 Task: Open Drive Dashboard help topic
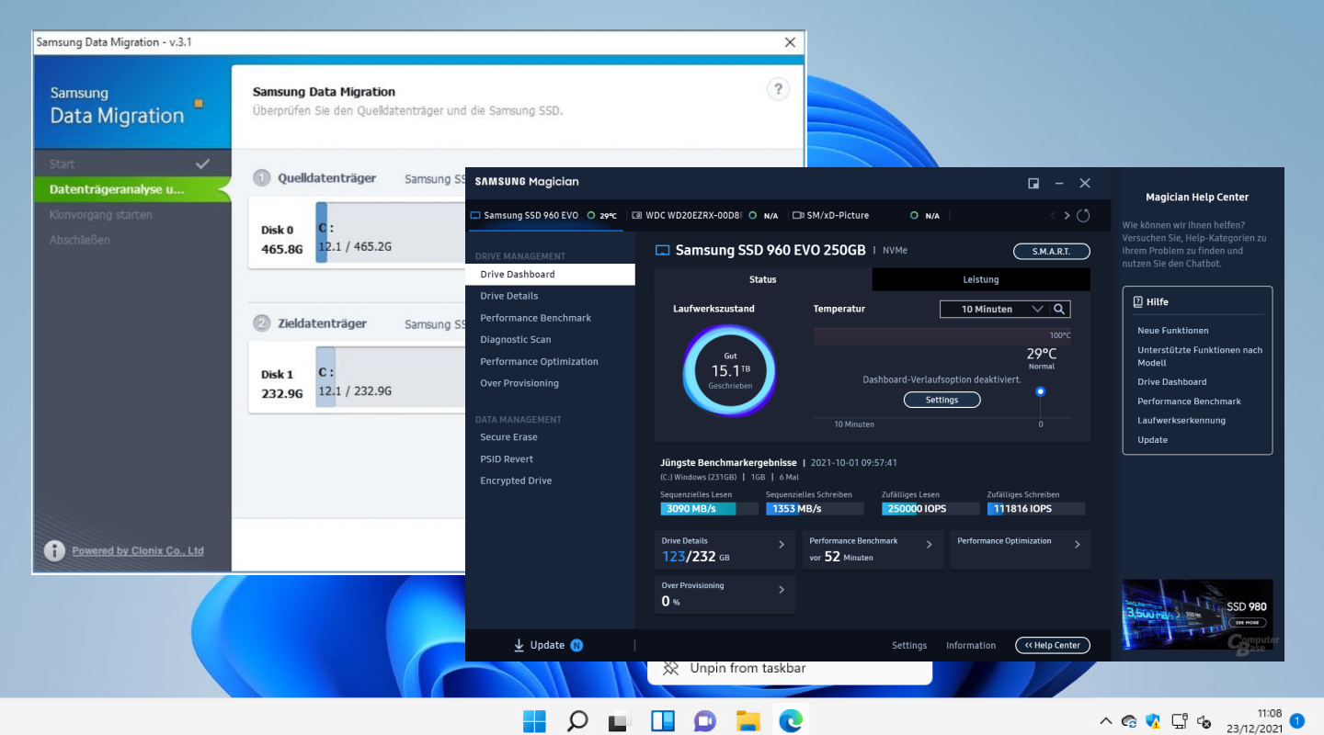click(1171, 382)
